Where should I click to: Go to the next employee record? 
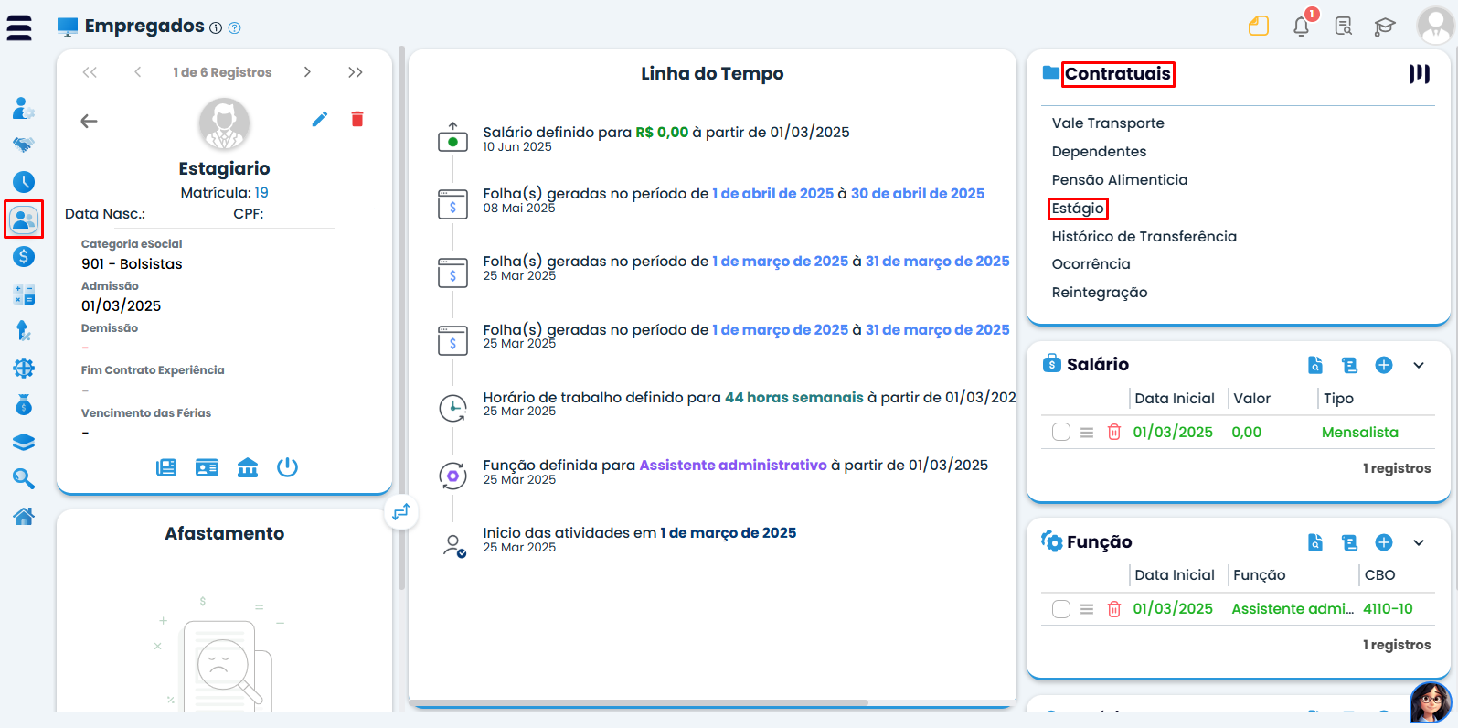(x=307, y=72)
